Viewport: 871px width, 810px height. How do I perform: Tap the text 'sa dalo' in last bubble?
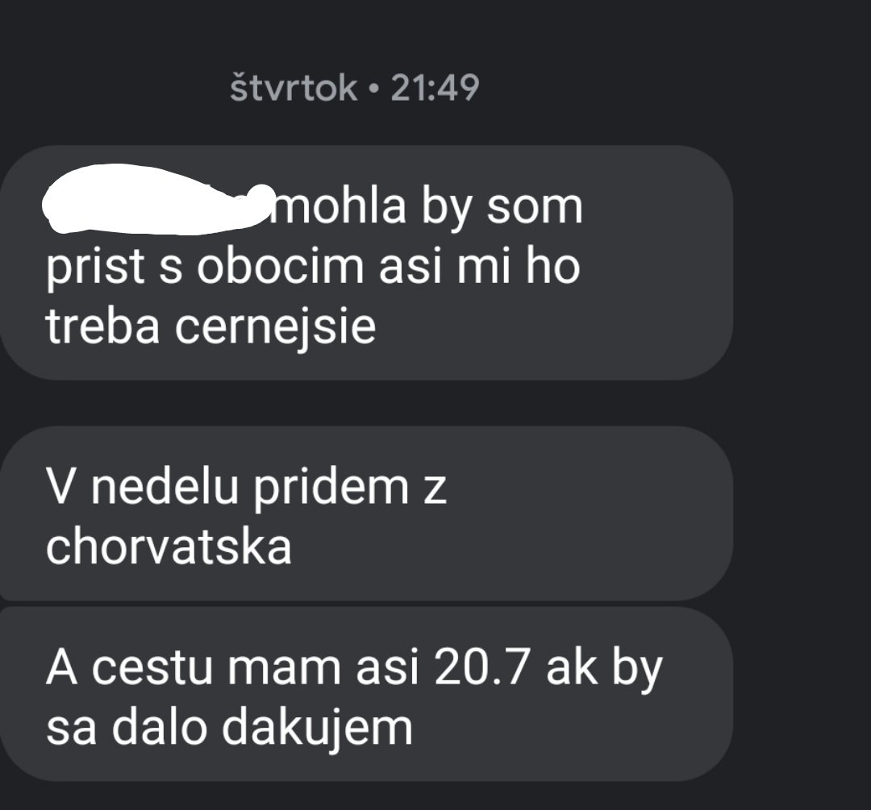click(x=126, y=728)
